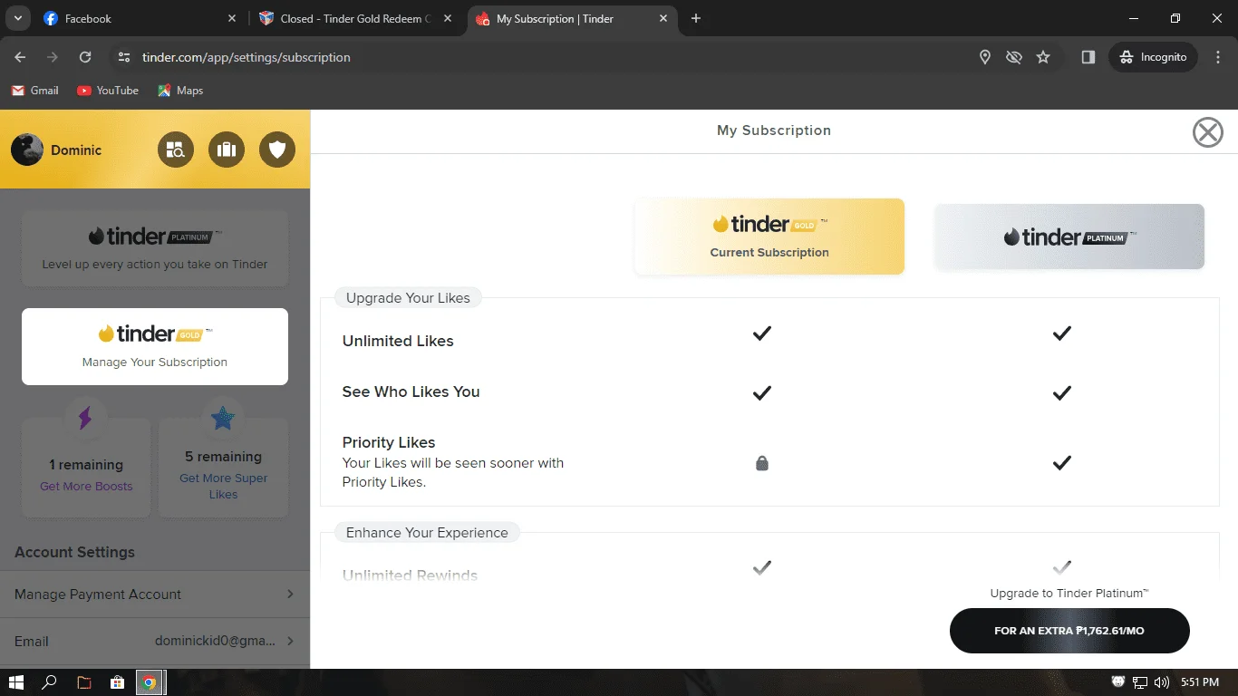Open the Chrome three-dot menu
The width and height of the screenshot is (1238, 696).
tap(1218, 57)
